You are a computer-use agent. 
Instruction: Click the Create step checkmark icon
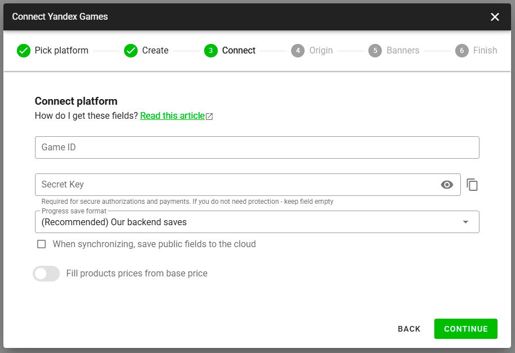[x=131, y=51]
